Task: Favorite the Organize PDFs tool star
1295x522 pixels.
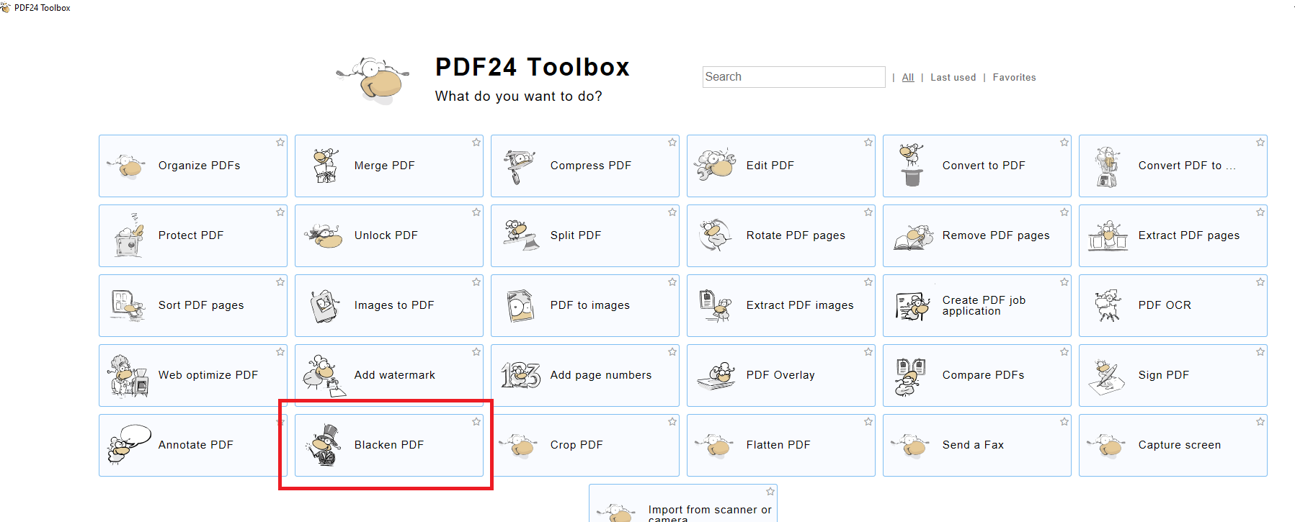Action: coord(280,143)
